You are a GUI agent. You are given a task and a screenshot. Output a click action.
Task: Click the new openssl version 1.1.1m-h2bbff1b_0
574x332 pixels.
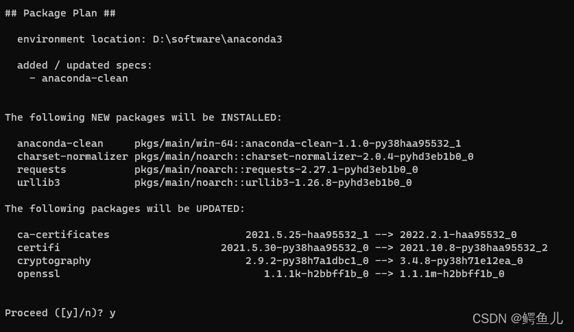452,274
